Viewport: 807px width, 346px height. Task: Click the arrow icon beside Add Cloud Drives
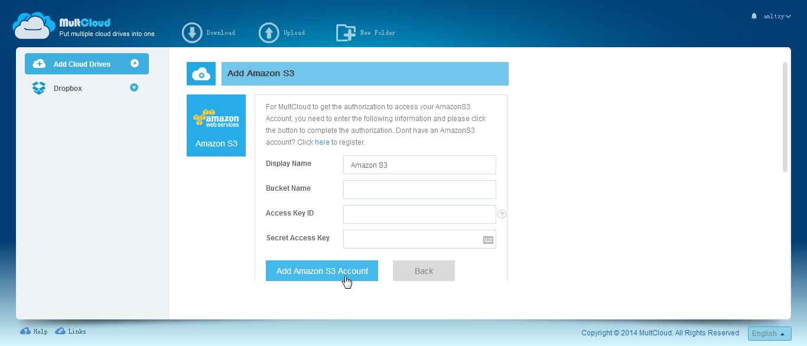tap(135, 63)
